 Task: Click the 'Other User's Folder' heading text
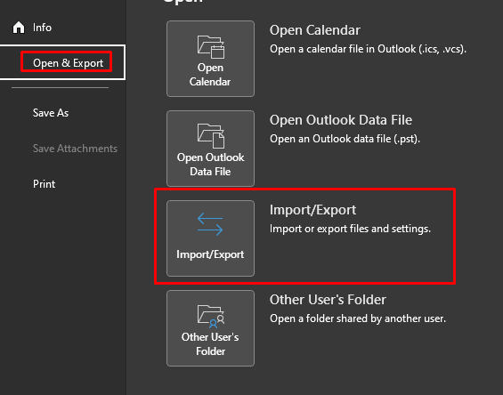tap(328, 300)
